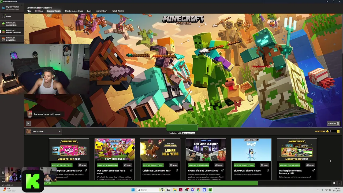Click the 'Our cutest drop ever has a name' headline
Screen dimensions: 343x193
click(111, 172)
